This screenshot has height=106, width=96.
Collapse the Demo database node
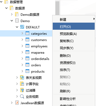pyautogui.click(x=12, y=21)
